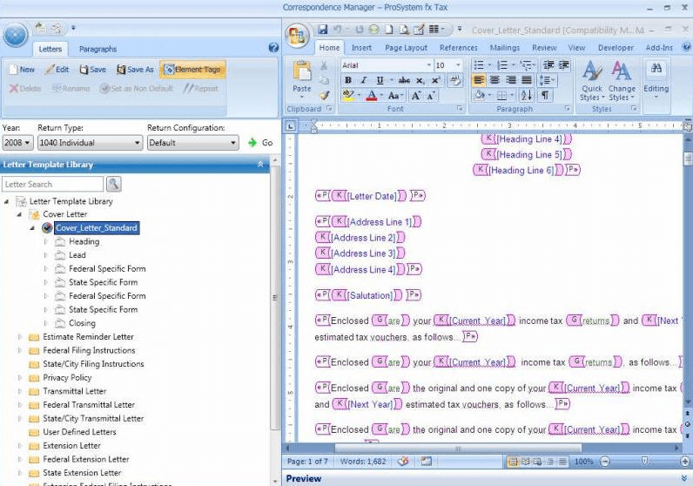Viewport: 693px width, 486px height.
Task: Click the Underline icon
Action: pos(380,80)
